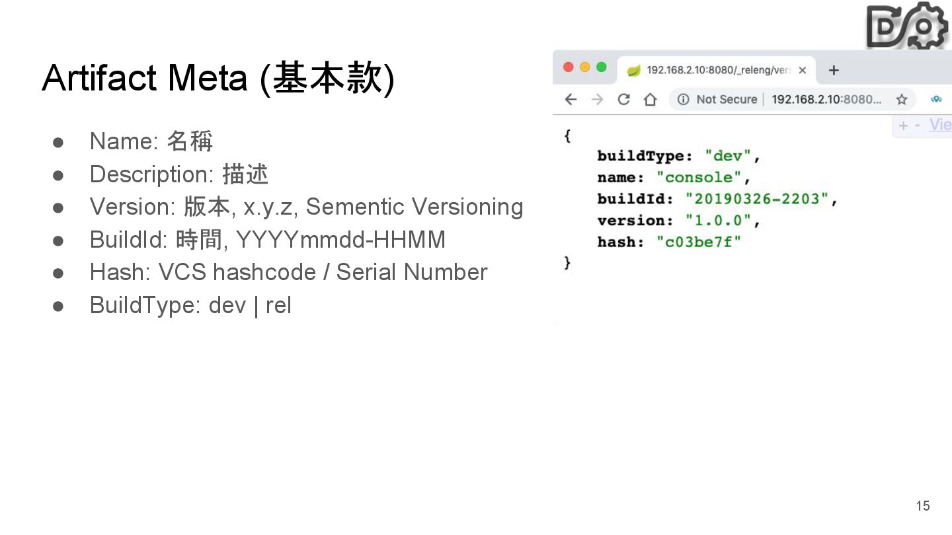
Task: Click the DevOps gear logo at top right
Action: point(907,25)
